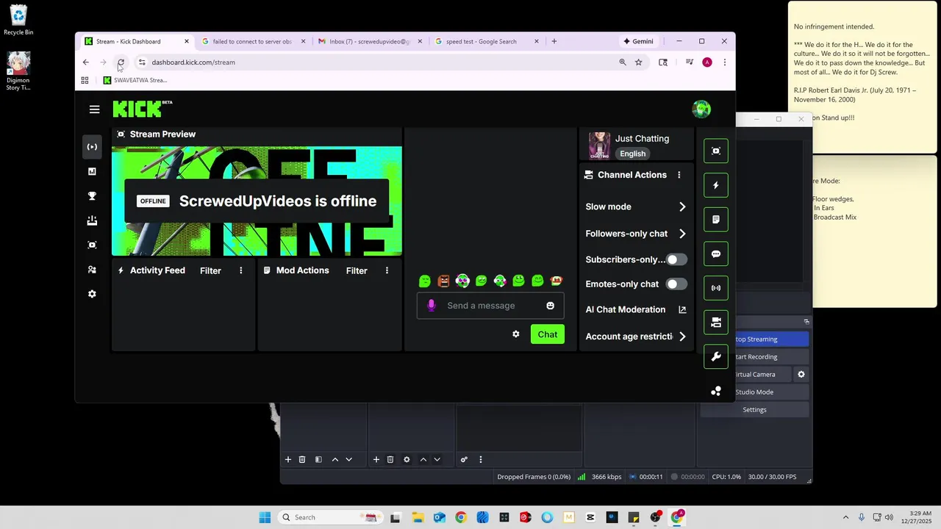Open the emoji picker in message box

coord(550,306)
